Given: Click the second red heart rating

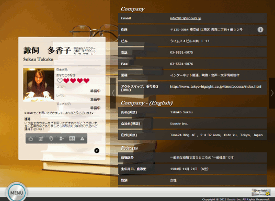Looking at the screenshot, I should (x=73, y=81).
